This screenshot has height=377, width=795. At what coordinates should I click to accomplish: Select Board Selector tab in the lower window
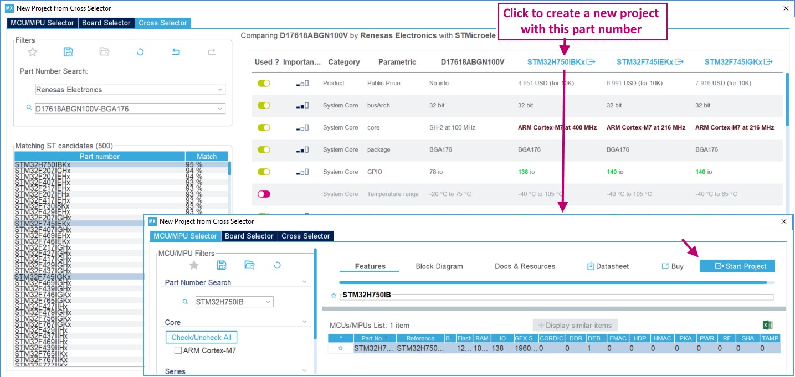tap(249, 236)
